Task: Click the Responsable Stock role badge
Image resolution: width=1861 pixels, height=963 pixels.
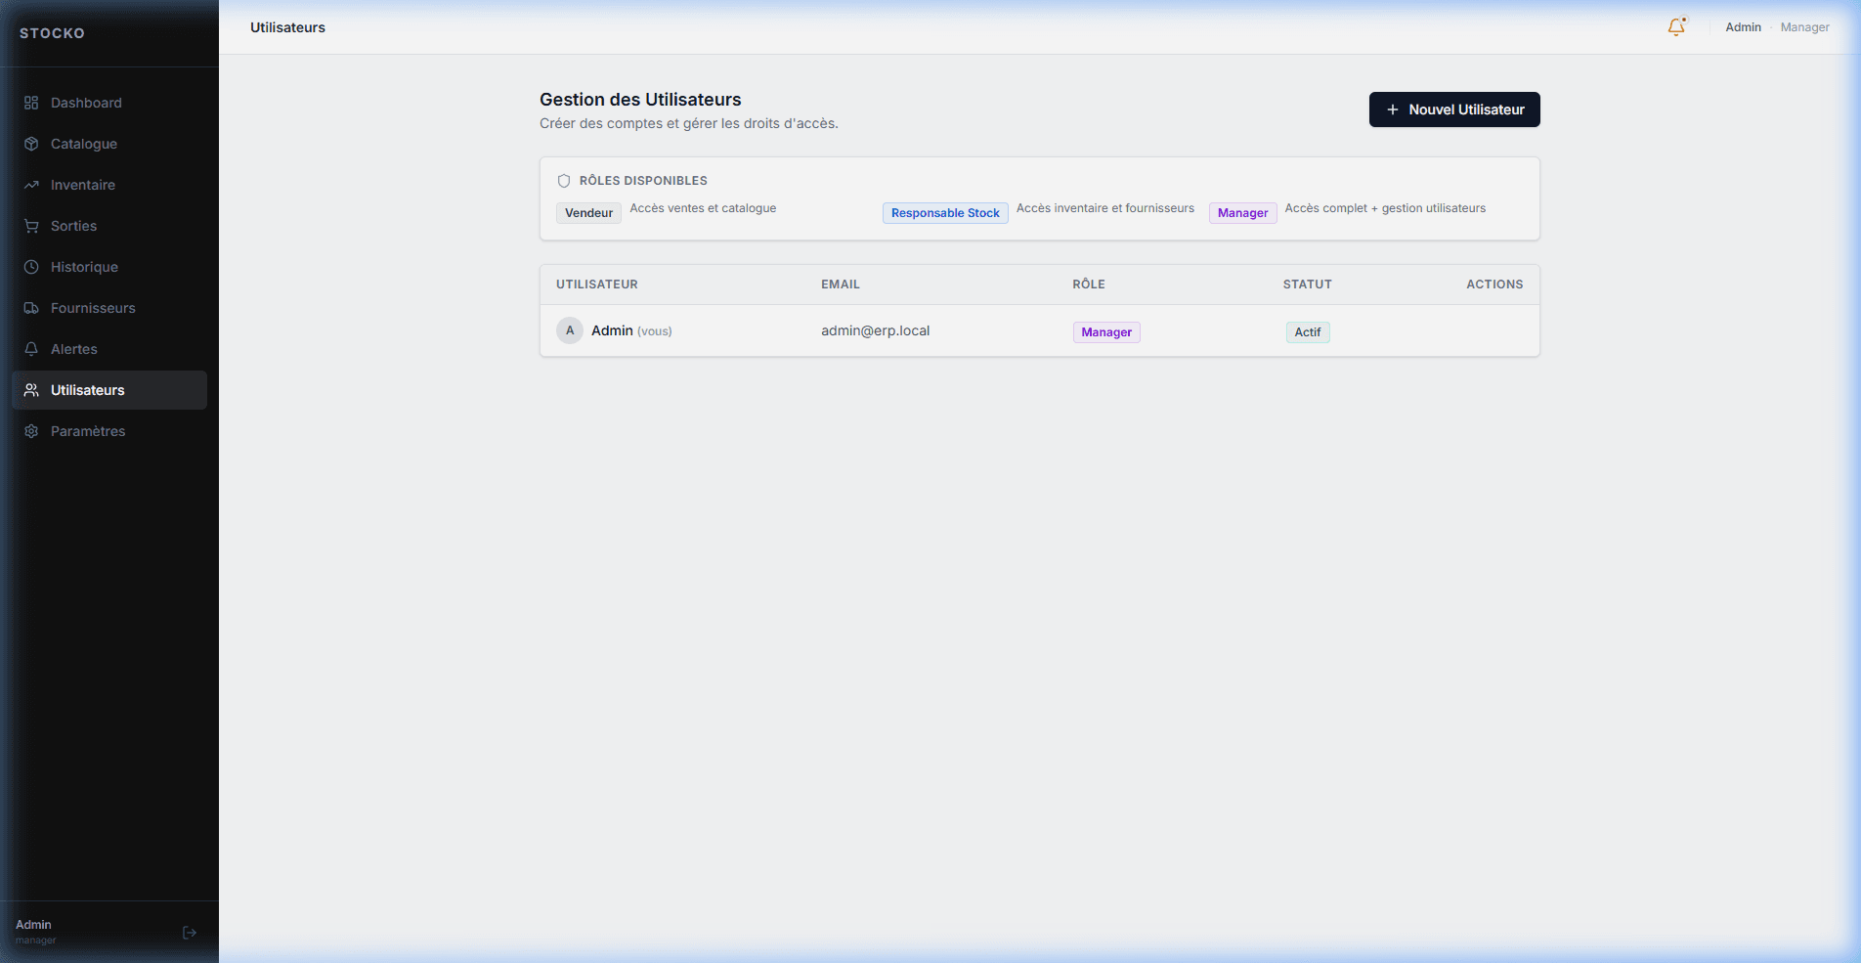Action: click(x=945, y=213)
